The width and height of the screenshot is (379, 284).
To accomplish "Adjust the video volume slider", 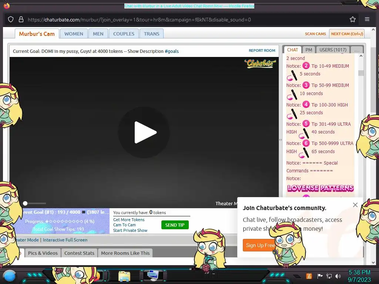I will pyautogui.click(x=34, y=203).
